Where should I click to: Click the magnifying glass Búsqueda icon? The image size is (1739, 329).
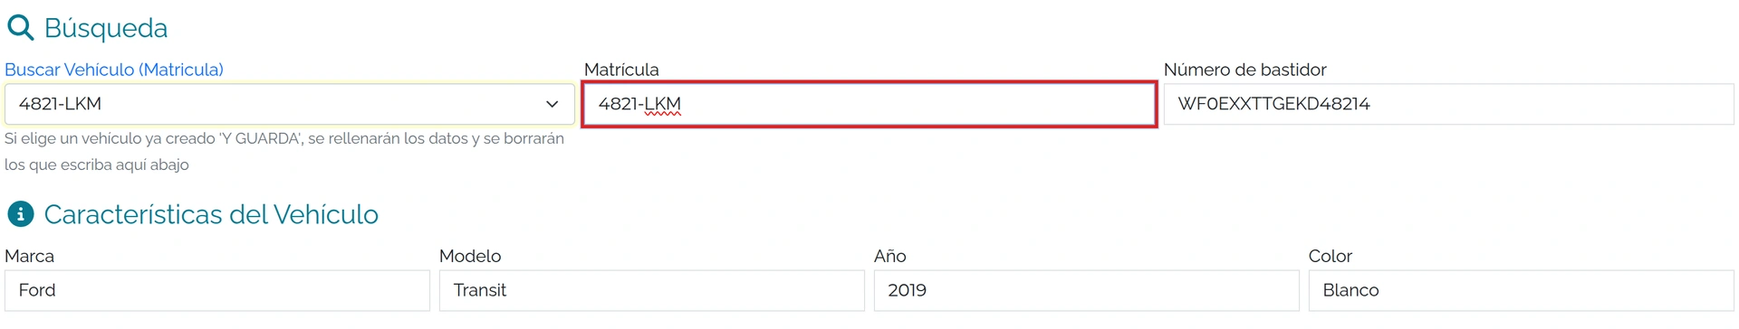coord(20,28)
